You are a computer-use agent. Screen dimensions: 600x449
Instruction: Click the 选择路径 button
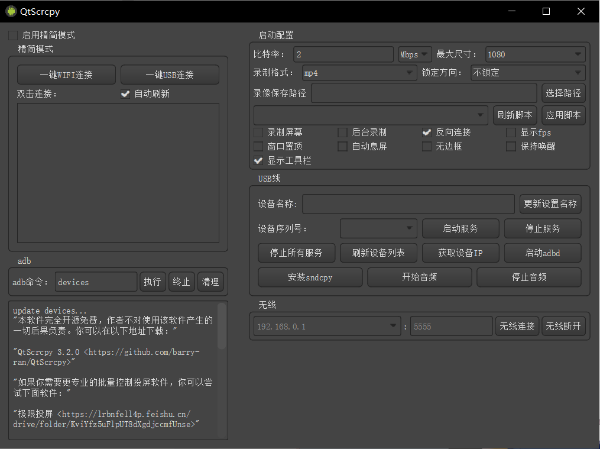tap(563, 93)
